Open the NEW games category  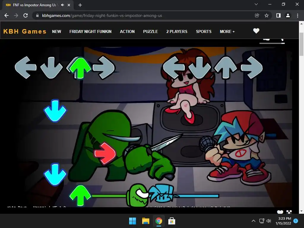click(56, 31)
